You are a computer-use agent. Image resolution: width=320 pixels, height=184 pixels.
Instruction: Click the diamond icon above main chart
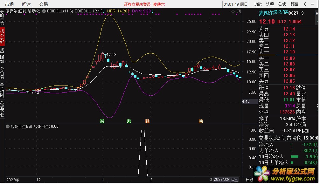click(x=233, y=11)
